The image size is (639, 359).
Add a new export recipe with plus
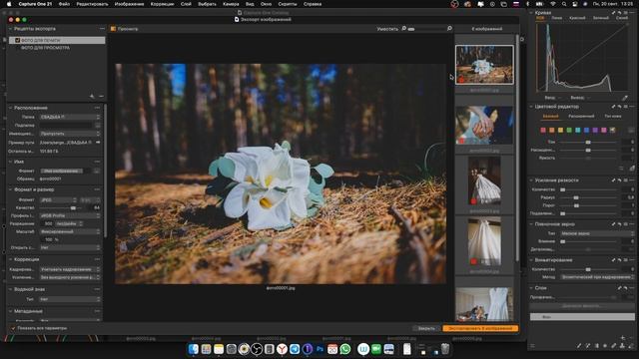pyautogui.click(x=92, y=96)
